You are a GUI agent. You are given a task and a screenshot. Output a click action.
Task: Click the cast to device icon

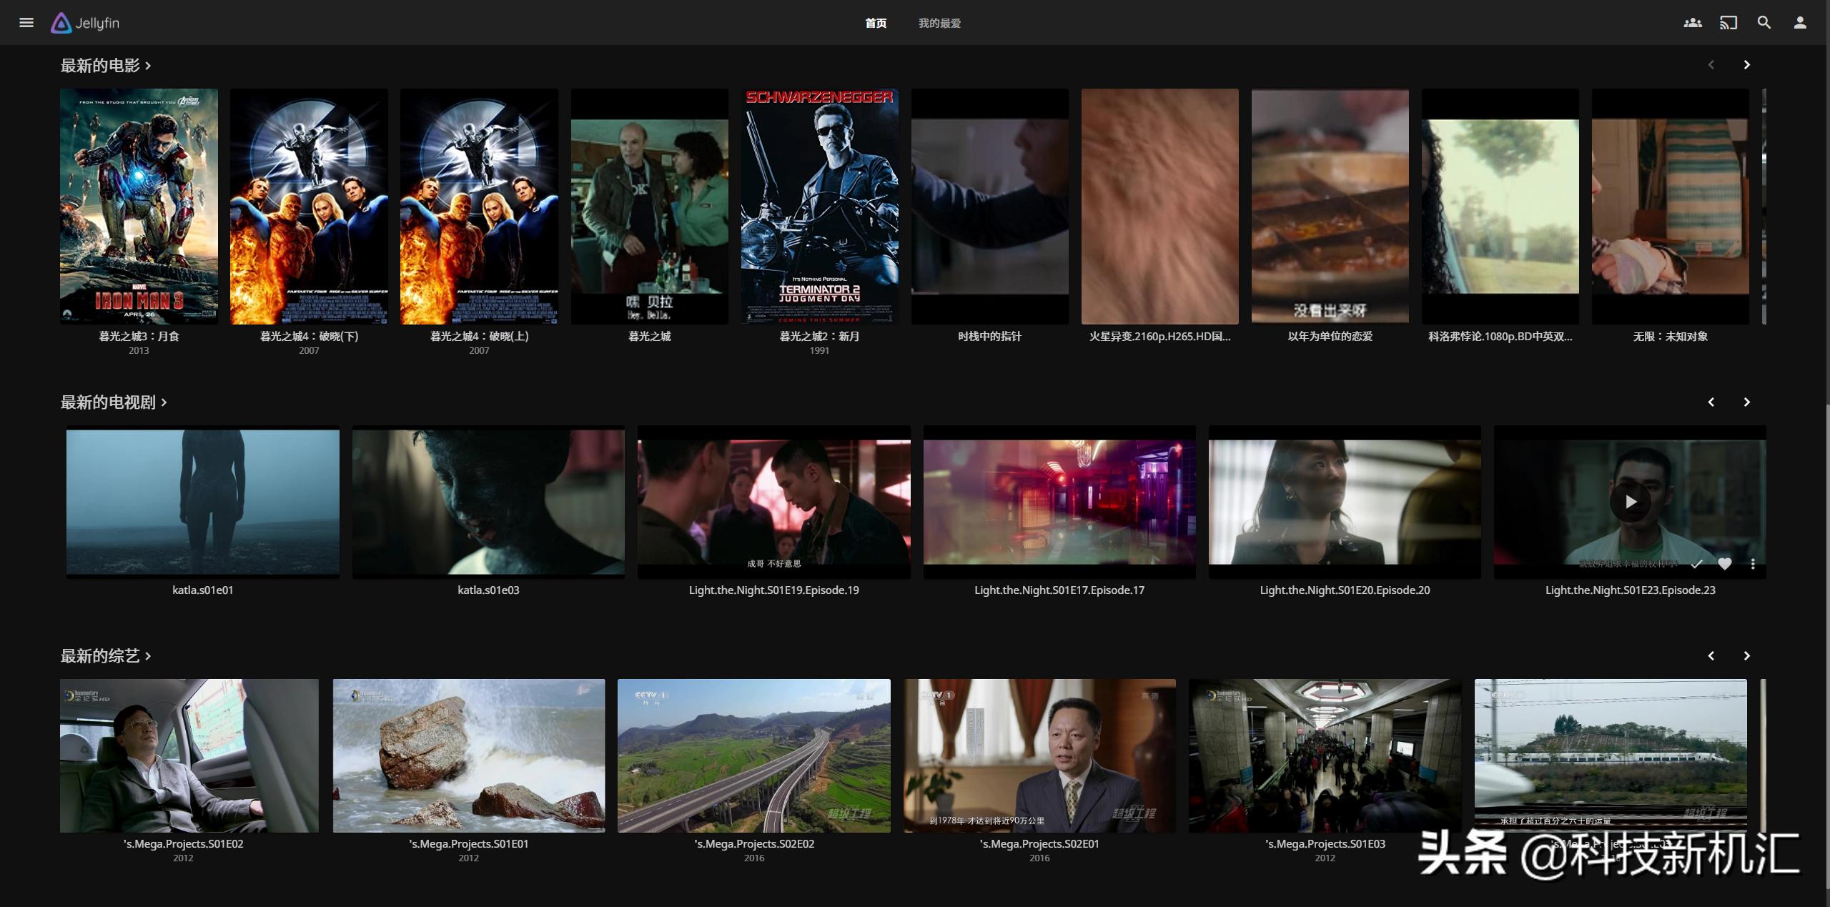tap(1728, 23)
